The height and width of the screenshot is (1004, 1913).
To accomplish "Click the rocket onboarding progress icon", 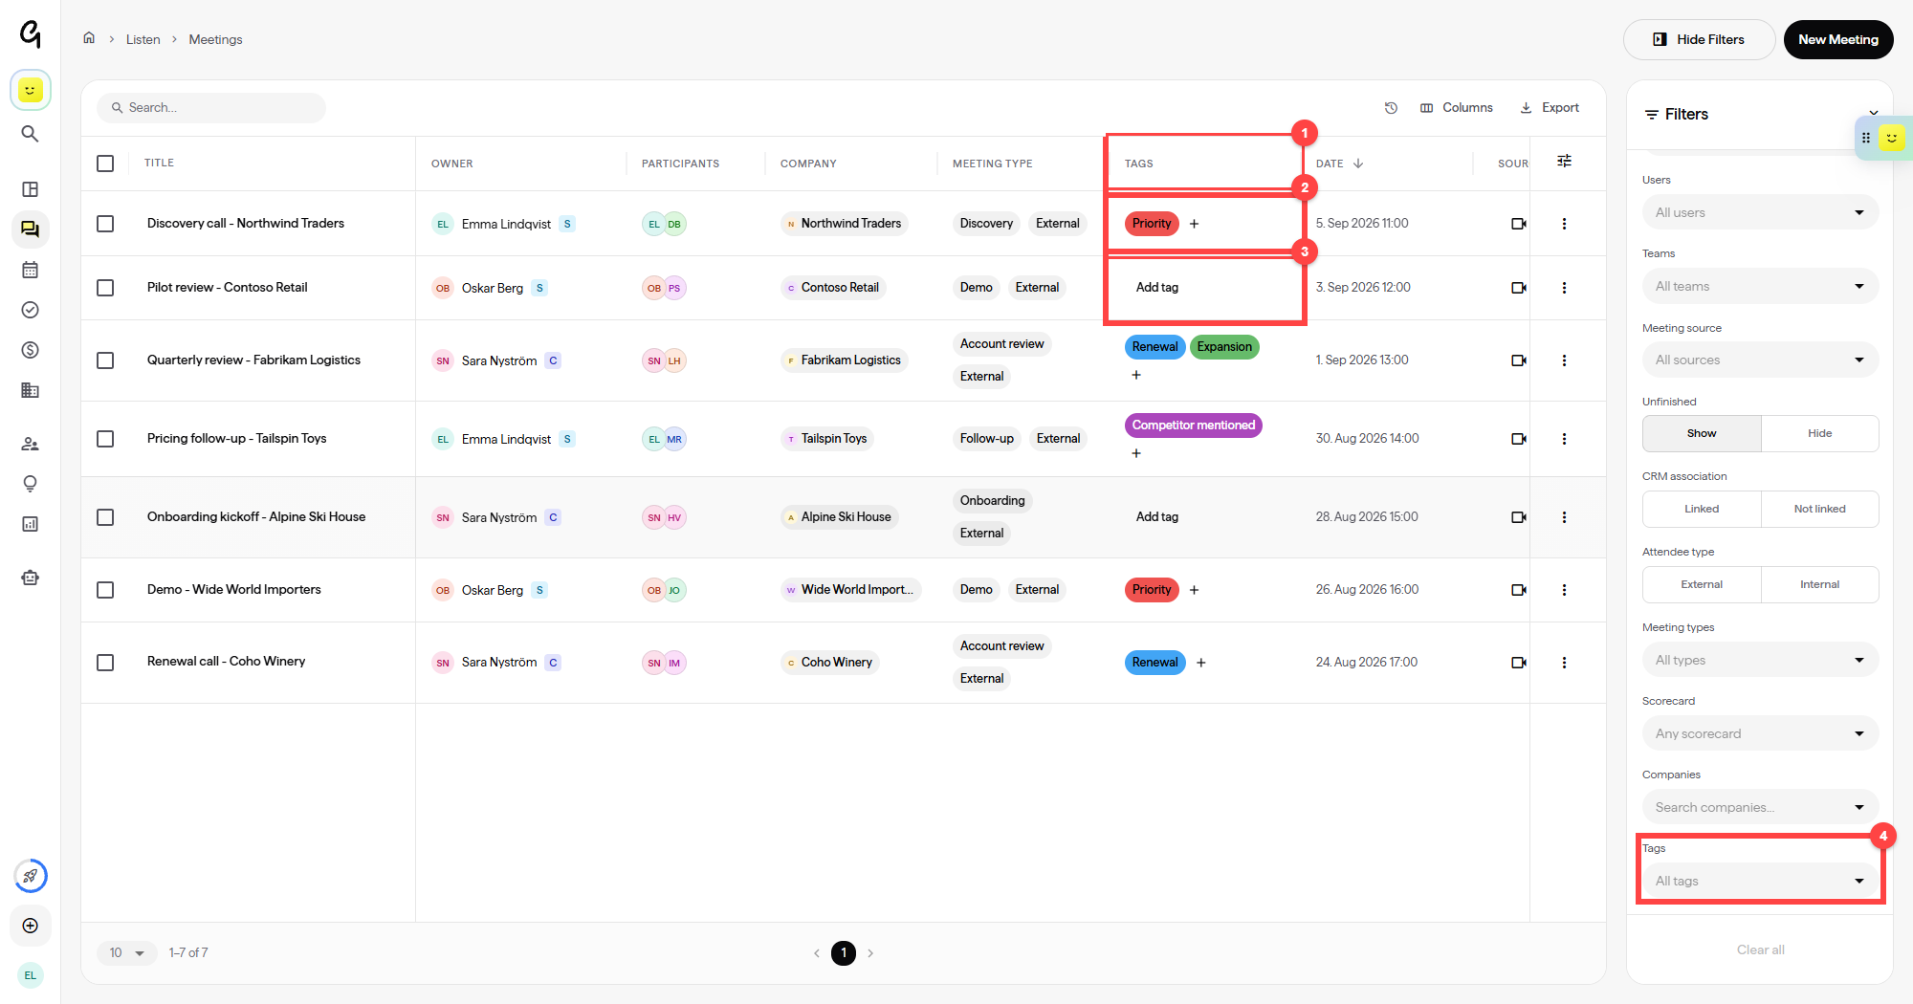I will pos(31,876).
